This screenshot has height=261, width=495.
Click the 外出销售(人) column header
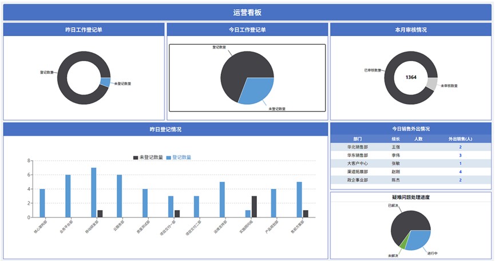460,139
